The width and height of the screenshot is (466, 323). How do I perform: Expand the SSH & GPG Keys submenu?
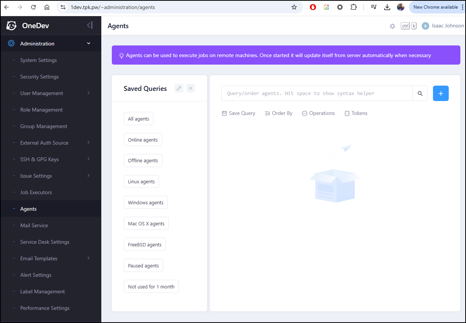click(x=89, y=159)
